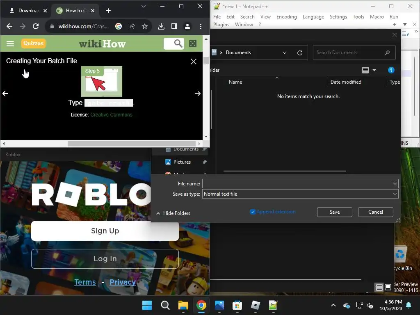
Task: Click the wikiHow random article dice icon
Action: point(193,43)
